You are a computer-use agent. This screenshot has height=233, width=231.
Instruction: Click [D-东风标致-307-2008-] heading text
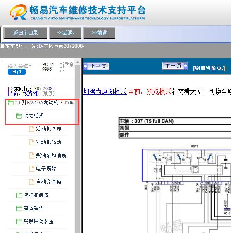tap(31, 89)
